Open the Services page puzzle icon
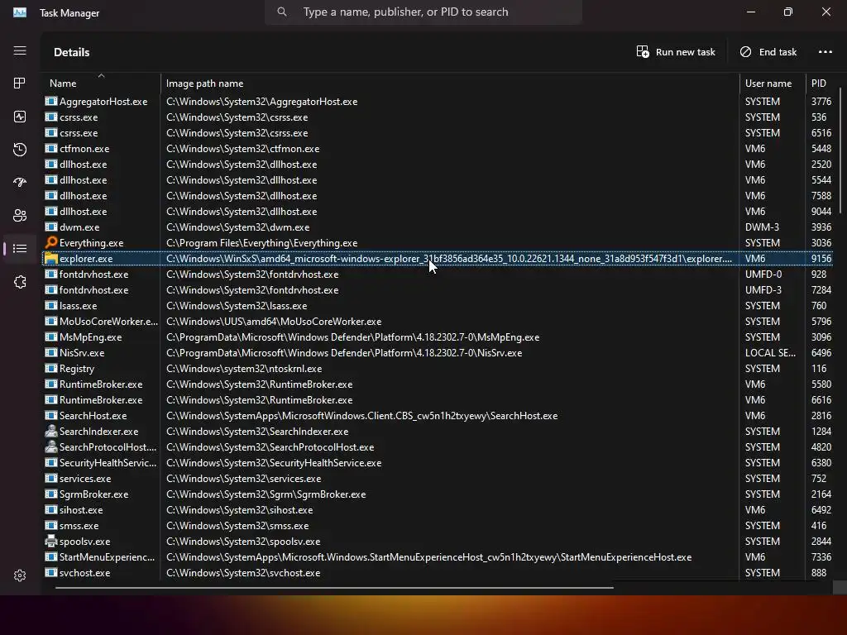The height and width of the screenshot is (635, 847). pyautogui.click(x=20, y=282)
